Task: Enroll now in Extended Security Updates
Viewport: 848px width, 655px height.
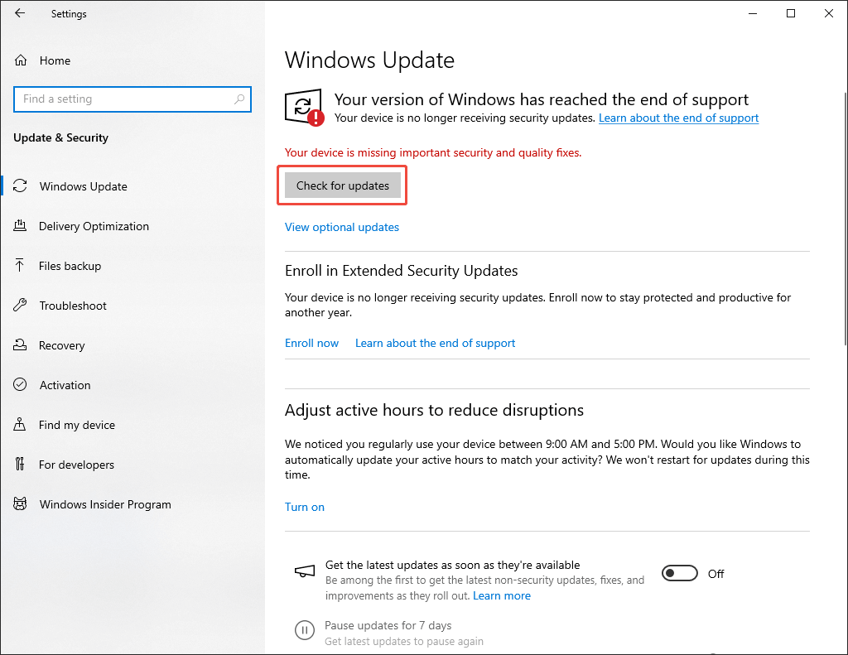Action: click(x=311, y=342)
